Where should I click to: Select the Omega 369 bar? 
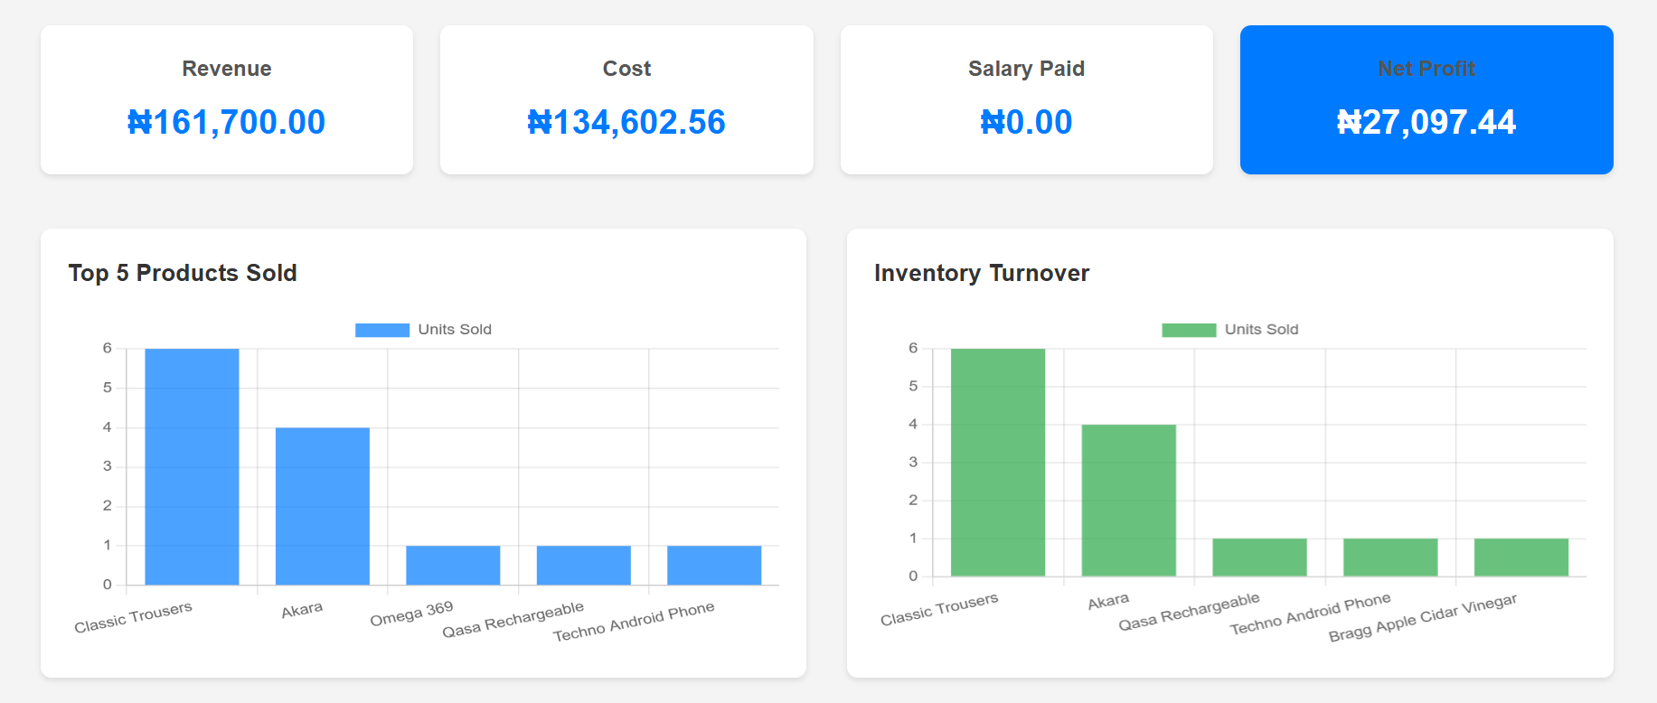tap(453, 565)
